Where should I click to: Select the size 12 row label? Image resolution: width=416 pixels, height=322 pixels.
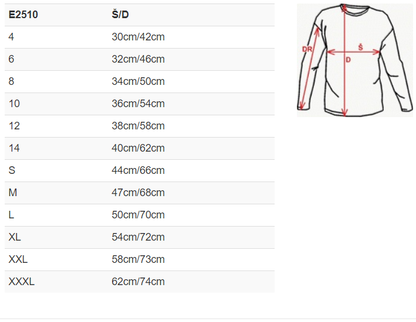[x=14, y=126]
